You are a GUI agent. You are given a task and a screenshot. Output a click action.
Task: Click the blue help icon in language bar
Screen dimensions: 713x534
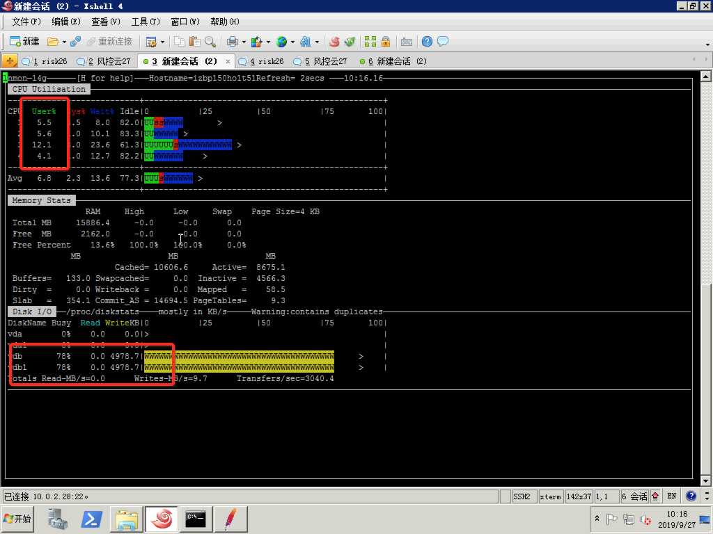coord(691,496)
